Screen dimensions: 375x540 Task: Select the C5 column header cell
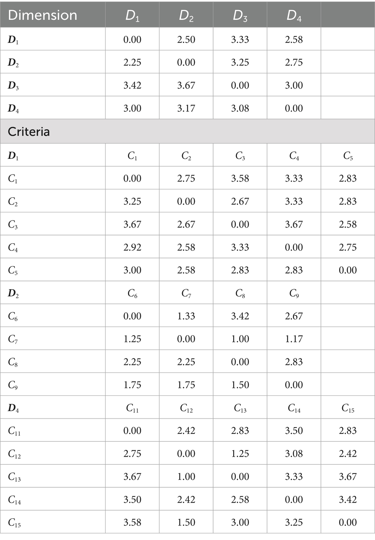348,156
